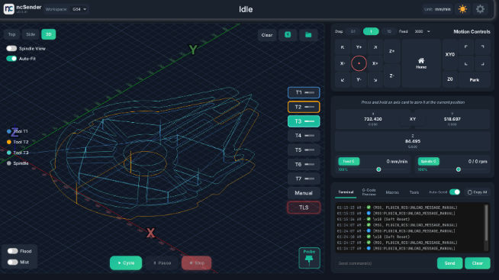Open settings with the gear icon
This screenshot has height=280, width=499.
click(x=480, y=9)
